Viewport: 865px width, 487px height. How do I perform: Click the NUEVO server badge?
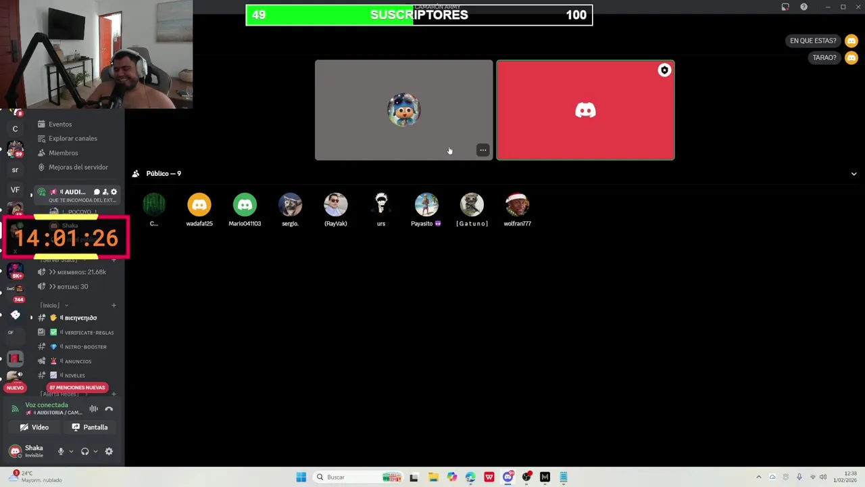click(15, 388)
